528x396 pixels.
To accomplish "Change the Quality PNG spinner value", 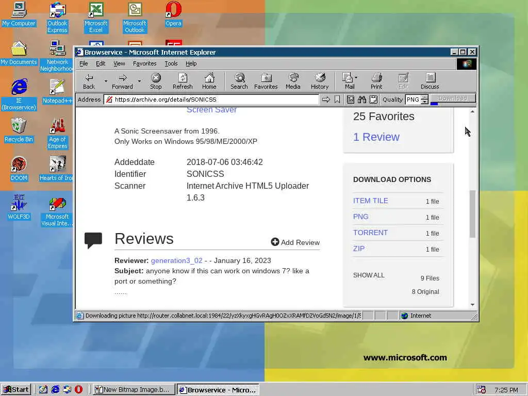I will point(425,100).
